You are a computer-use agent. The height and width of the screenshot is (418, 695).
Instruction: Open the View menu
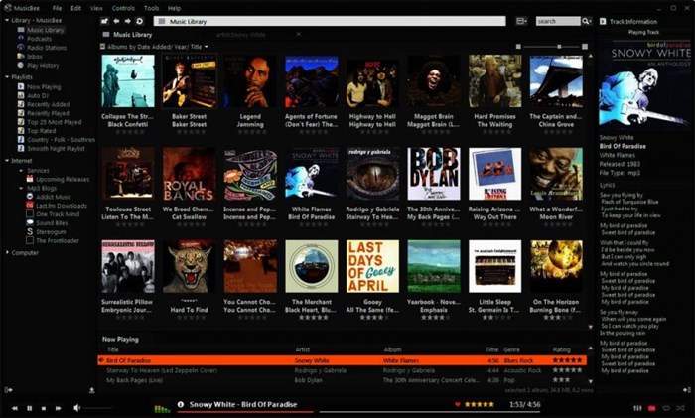pyautogui.click(x=96, y=8)
